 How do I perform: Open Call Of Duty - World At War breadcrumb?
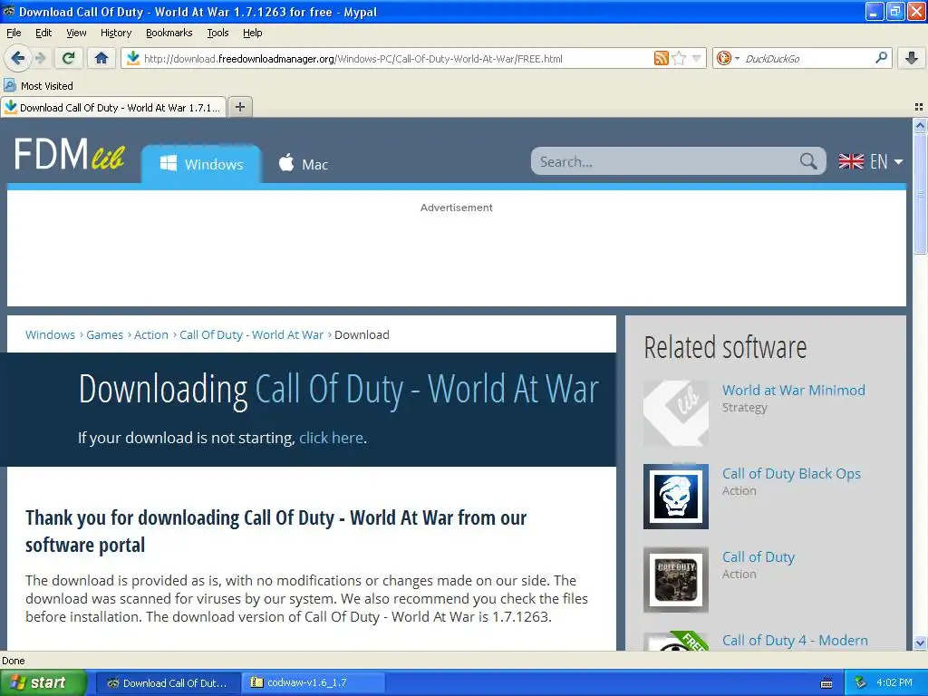pyautogui.click(x=252, y=334)
